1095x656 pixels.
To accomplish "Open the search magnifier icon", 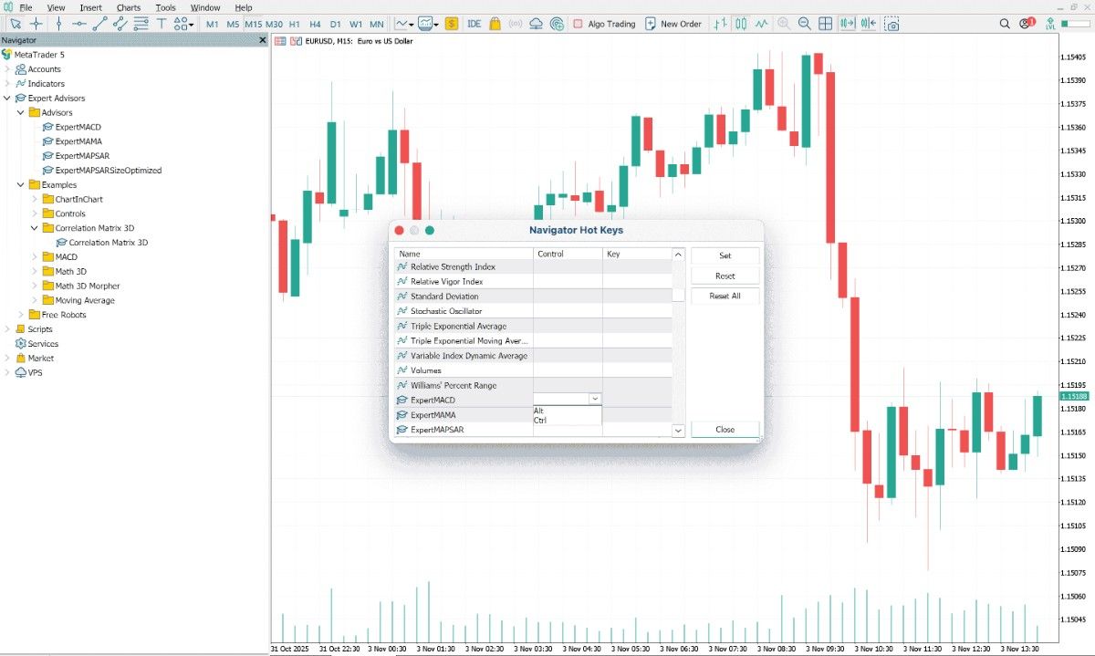I will (x=1005, y=24).
